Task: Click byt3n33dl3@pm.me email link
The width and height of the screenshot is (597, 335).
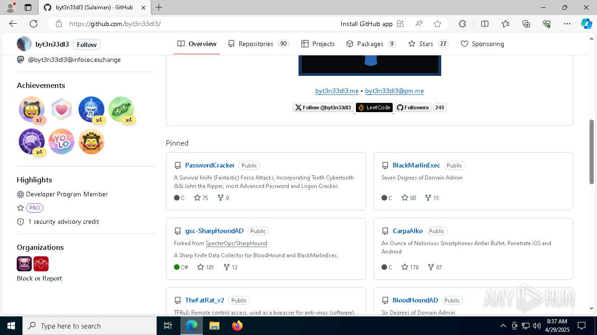Action: 395,91
